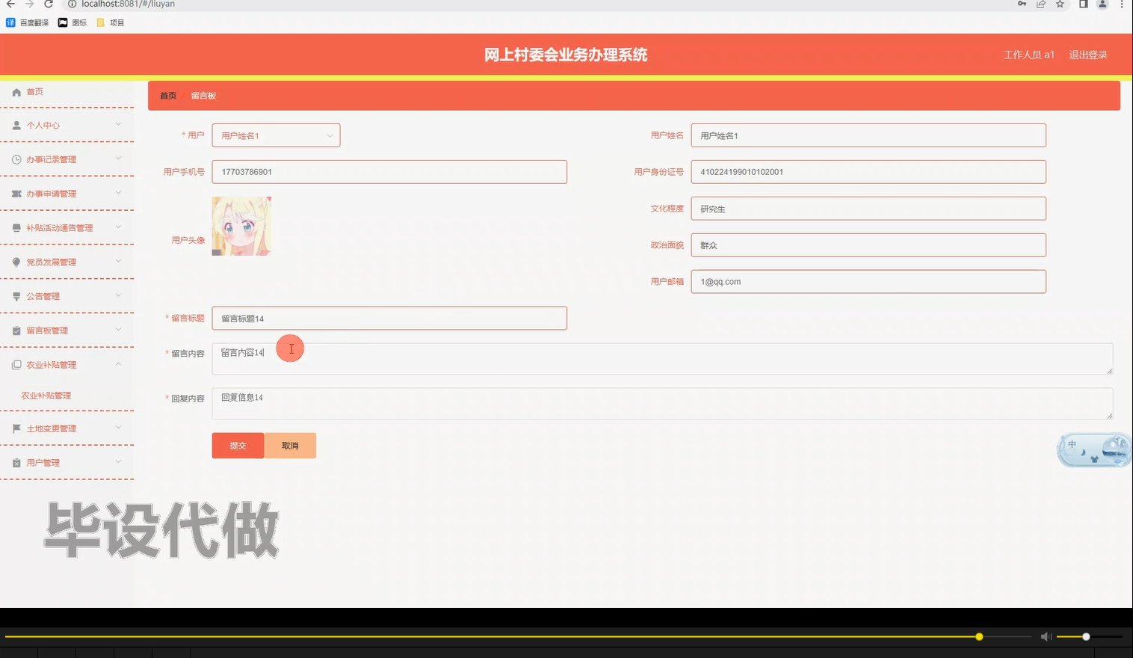Select 留言板 in the breadcrumb
This screenshot has width=1133, height=658.
[x=204, y=95]
